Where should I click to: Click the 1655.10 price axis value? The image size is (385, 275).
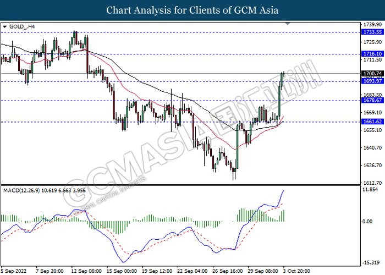tap(372, 130)
